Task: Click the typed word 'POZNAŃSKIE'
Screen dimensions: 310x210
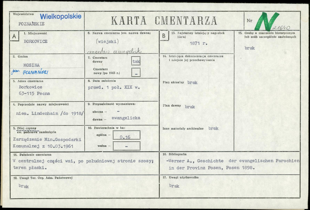Action: [31, 24]
